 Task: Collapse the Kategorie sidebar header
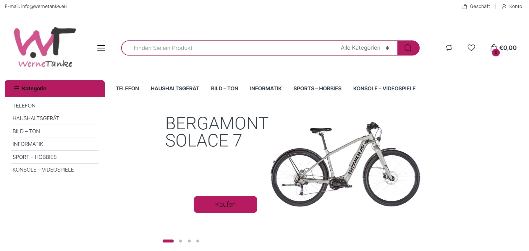55,89
